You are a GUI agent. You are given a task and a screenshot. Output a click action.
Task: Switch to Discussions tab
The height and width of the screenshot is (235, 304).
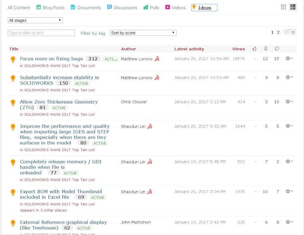(x=122, y=8)
